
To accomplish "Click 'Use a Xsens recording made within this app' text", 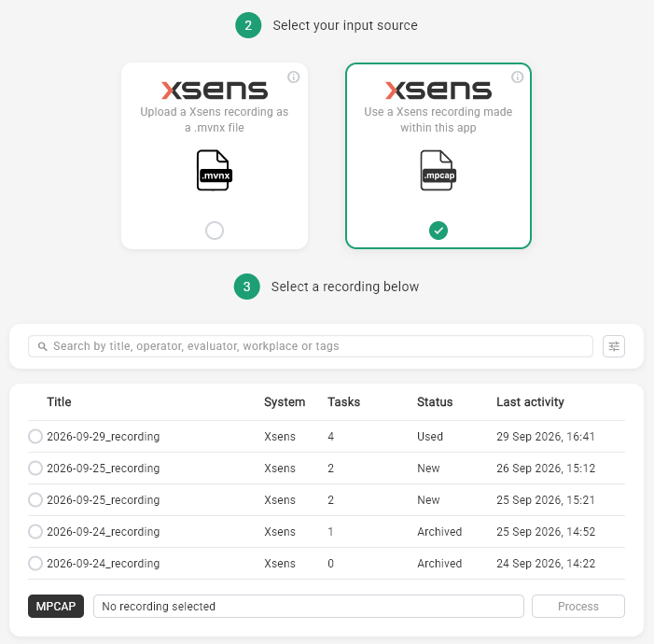I will point(438,119).
